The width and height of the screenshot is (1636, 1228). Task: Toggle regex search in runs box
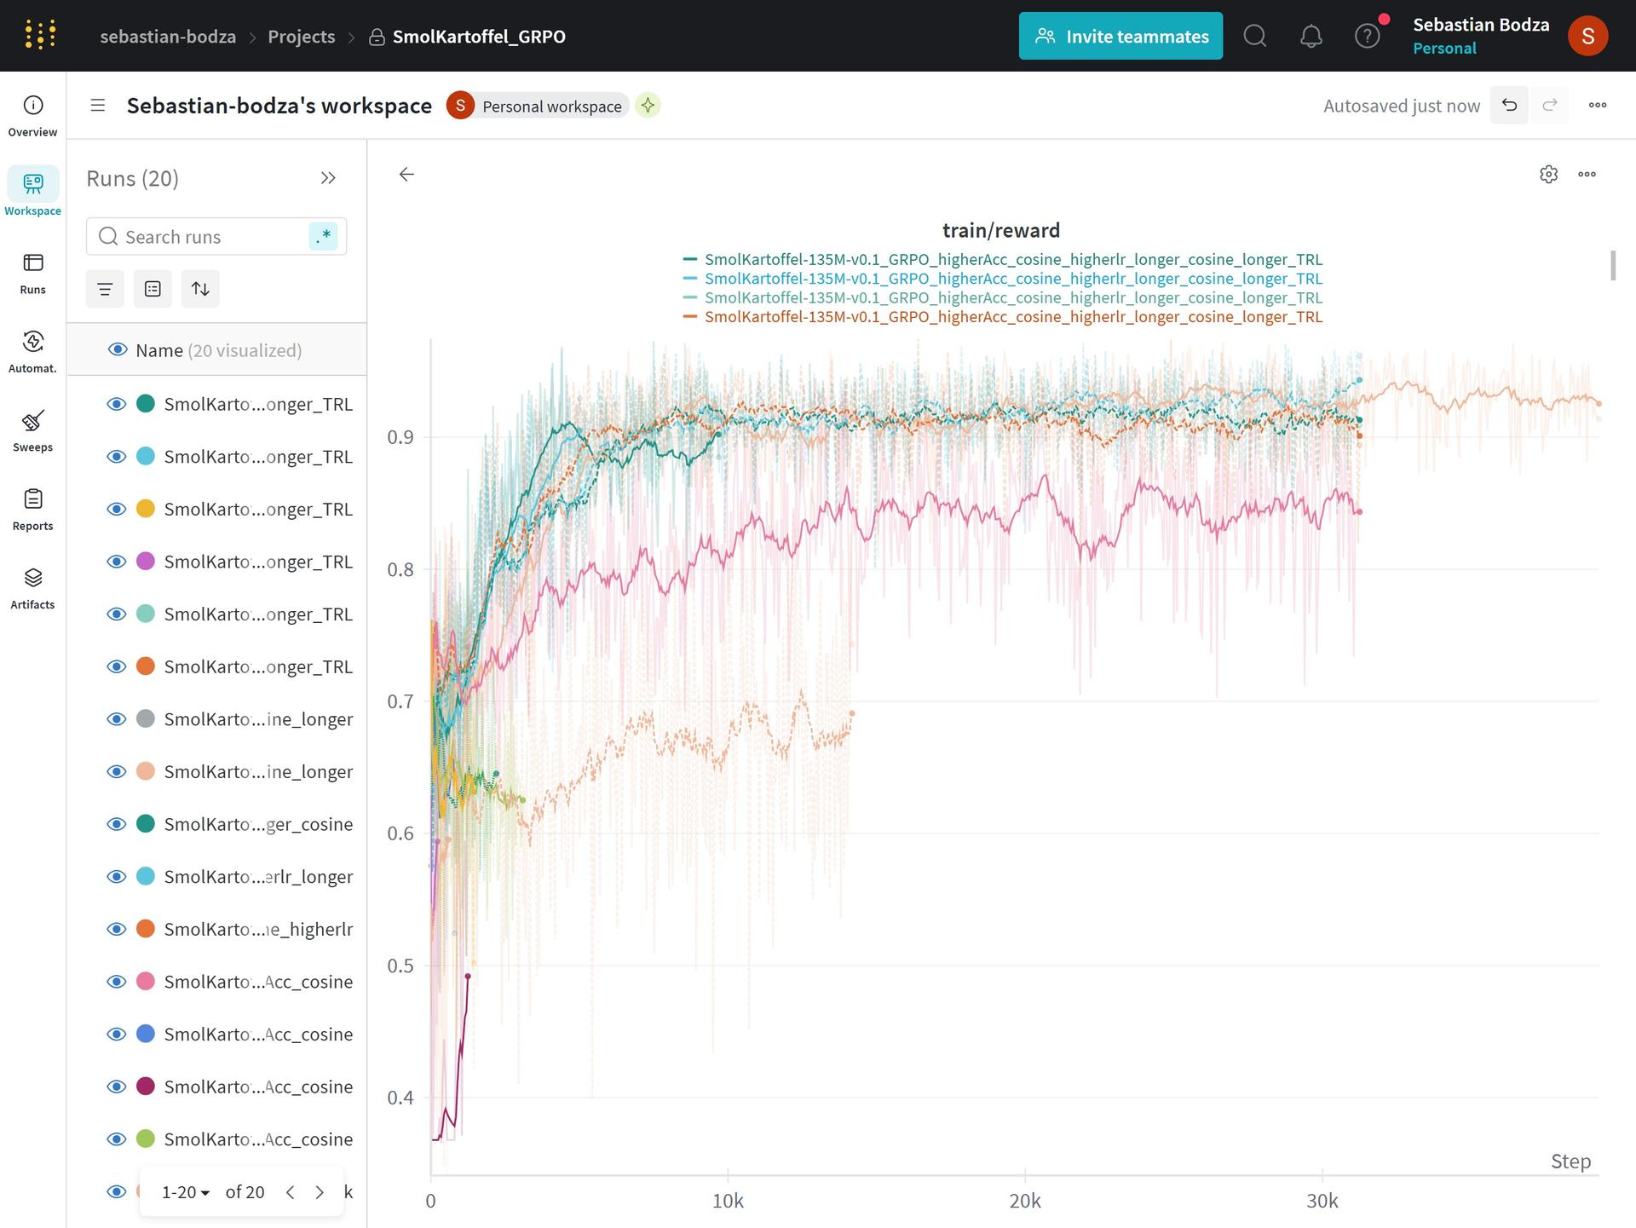coord(323,236)
